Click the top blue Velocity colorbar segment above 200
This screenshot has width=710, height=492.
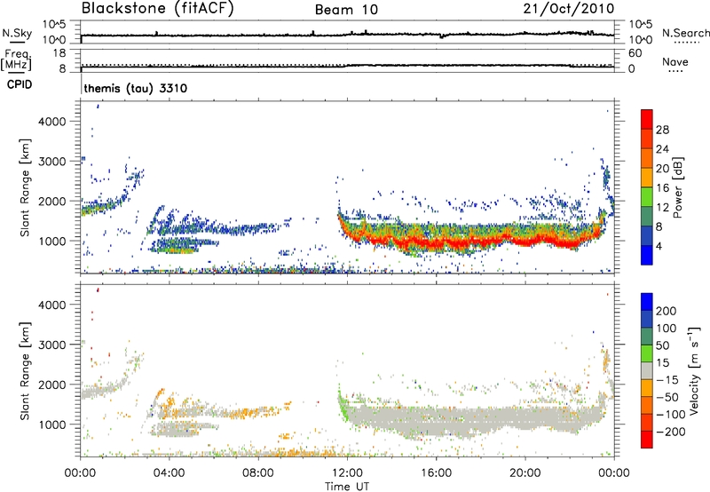tap(647, 302)
